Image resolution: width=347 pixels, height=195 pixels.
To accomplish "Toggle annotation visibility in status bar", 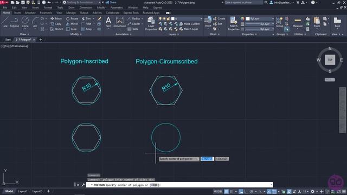I will [x=289, y=191].
